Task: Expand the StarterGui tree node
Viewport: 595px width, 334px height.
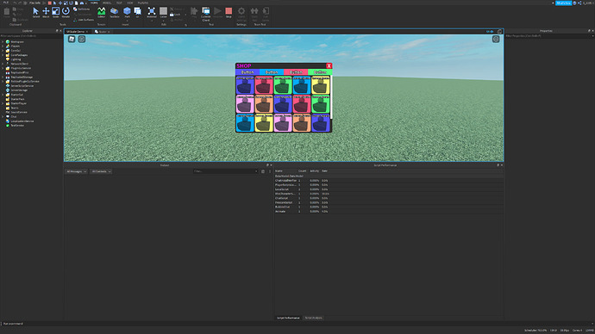Action: tap(3, 95)
